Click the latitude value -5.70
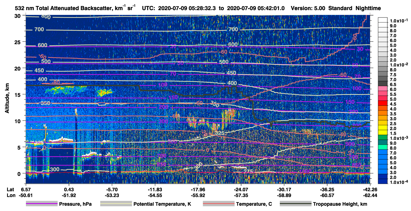This screenshot has width=411, height=211. click(112, 189)
